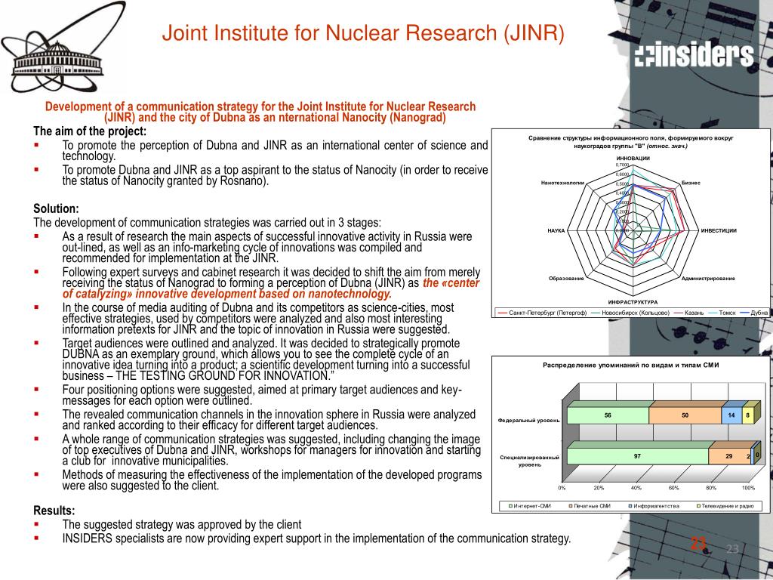Click the 'Федеральный уровень' bar label
Image resolution: width=773 pixels, height=580 pixels.
[529, 420]
